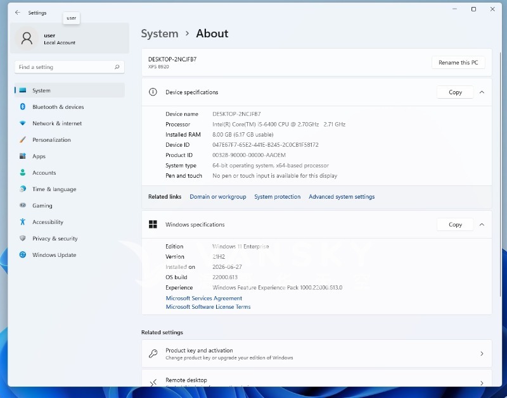
Task: Click the Edition value Windows 11 Enterprise
Action: click(241, 246)
